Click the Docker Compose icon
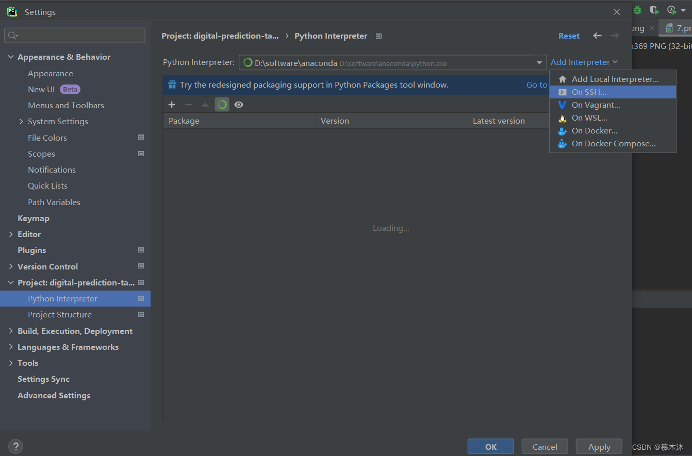Screen dimensions: 692x456 (x=563, y=144)
